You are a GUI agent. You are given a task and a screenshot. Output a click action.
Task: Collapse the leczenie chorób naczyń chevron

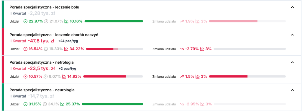click(x=292, y=35)
